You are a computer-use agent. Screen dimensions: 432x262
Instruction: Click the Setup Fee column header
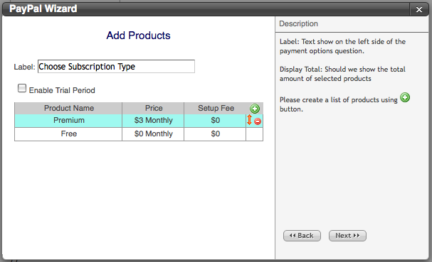pos(216,109)
